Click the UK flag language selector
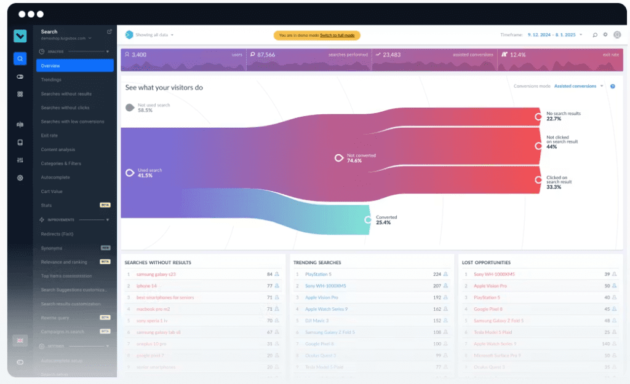Viewport: 630px width, 384px height. click(20, 340)
